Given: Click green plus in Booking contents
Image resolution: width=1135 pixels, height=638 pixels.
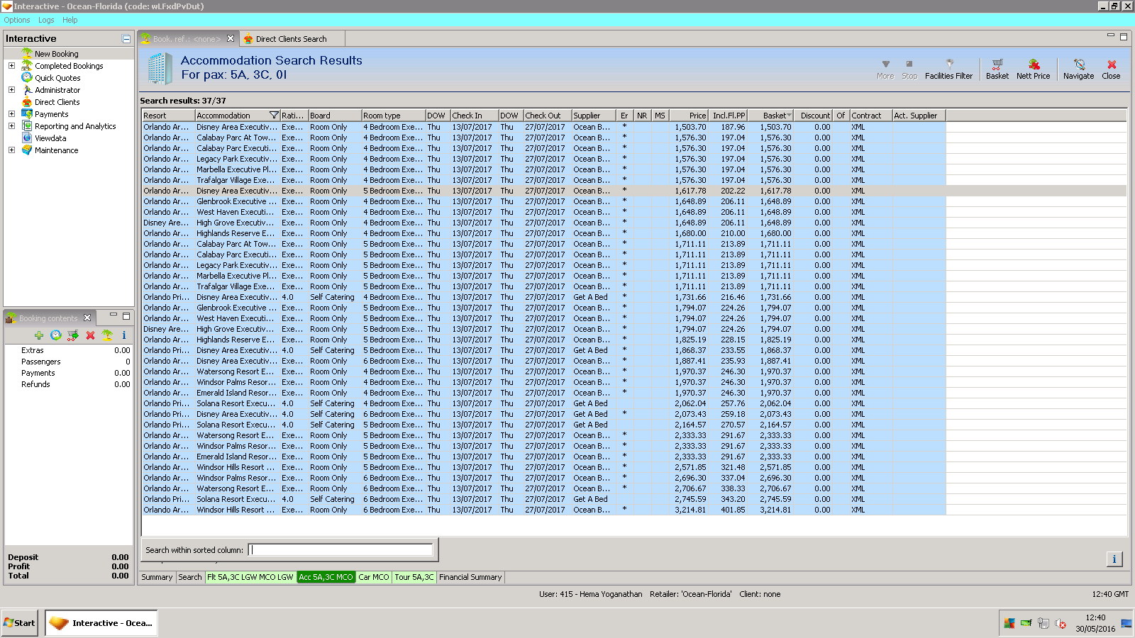Looking at the screenshot, I should (39, 335).
